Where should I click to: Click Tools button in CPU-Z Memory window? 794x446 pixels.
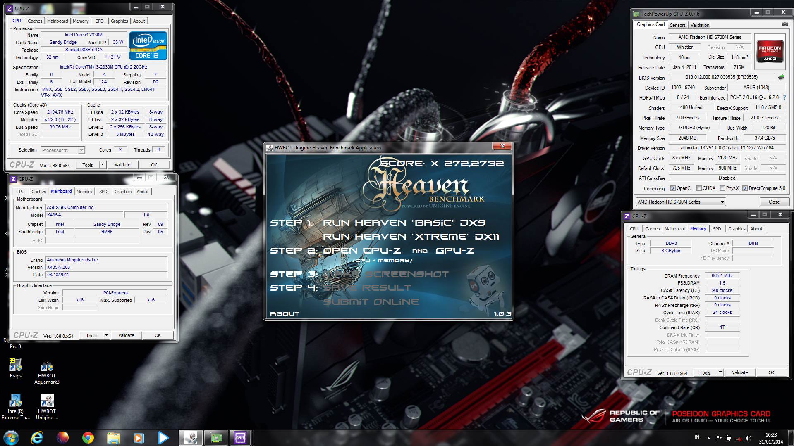(705, 372)
